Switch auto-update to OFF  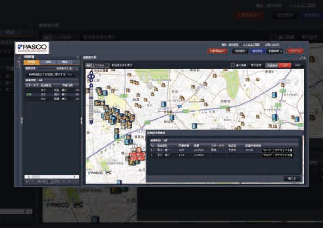point(297,65)
